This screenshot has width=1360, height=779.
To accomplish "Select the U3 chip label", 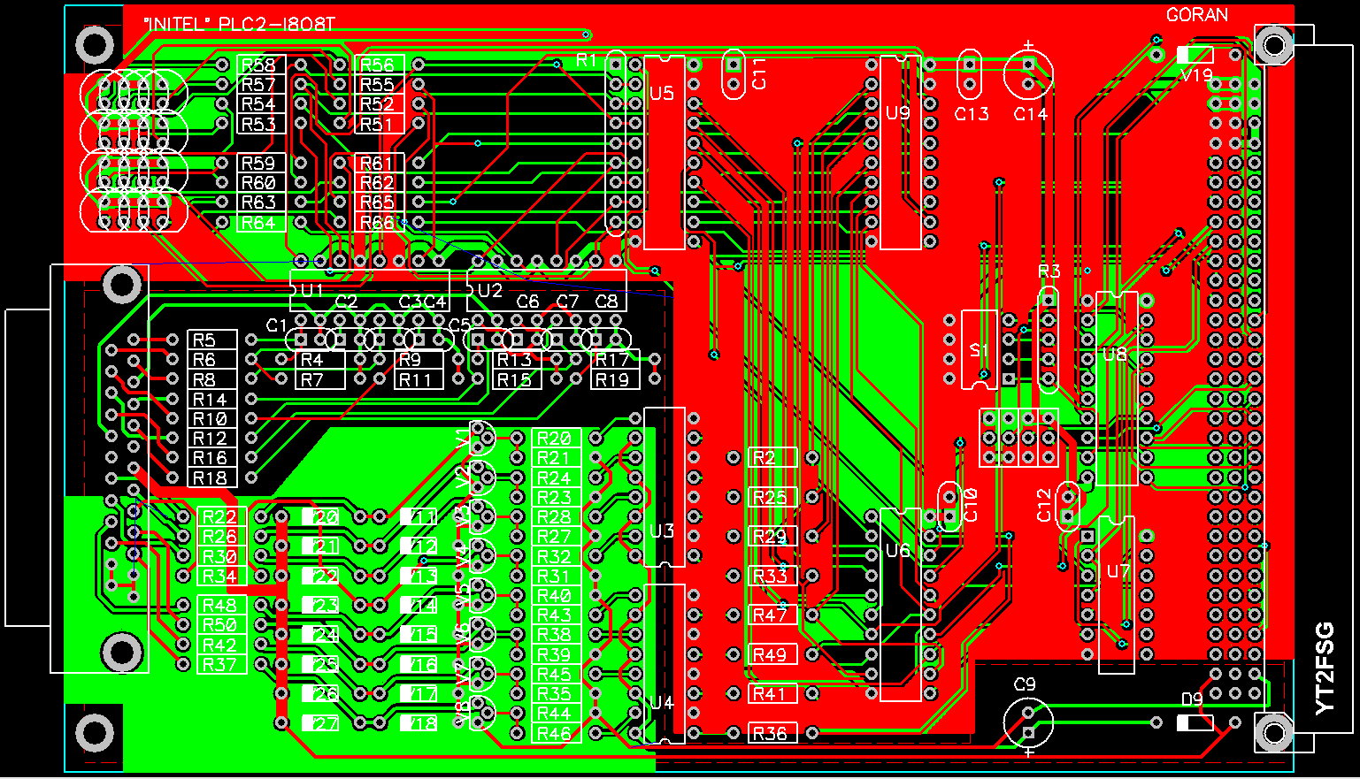I will (x=662, y=531).
